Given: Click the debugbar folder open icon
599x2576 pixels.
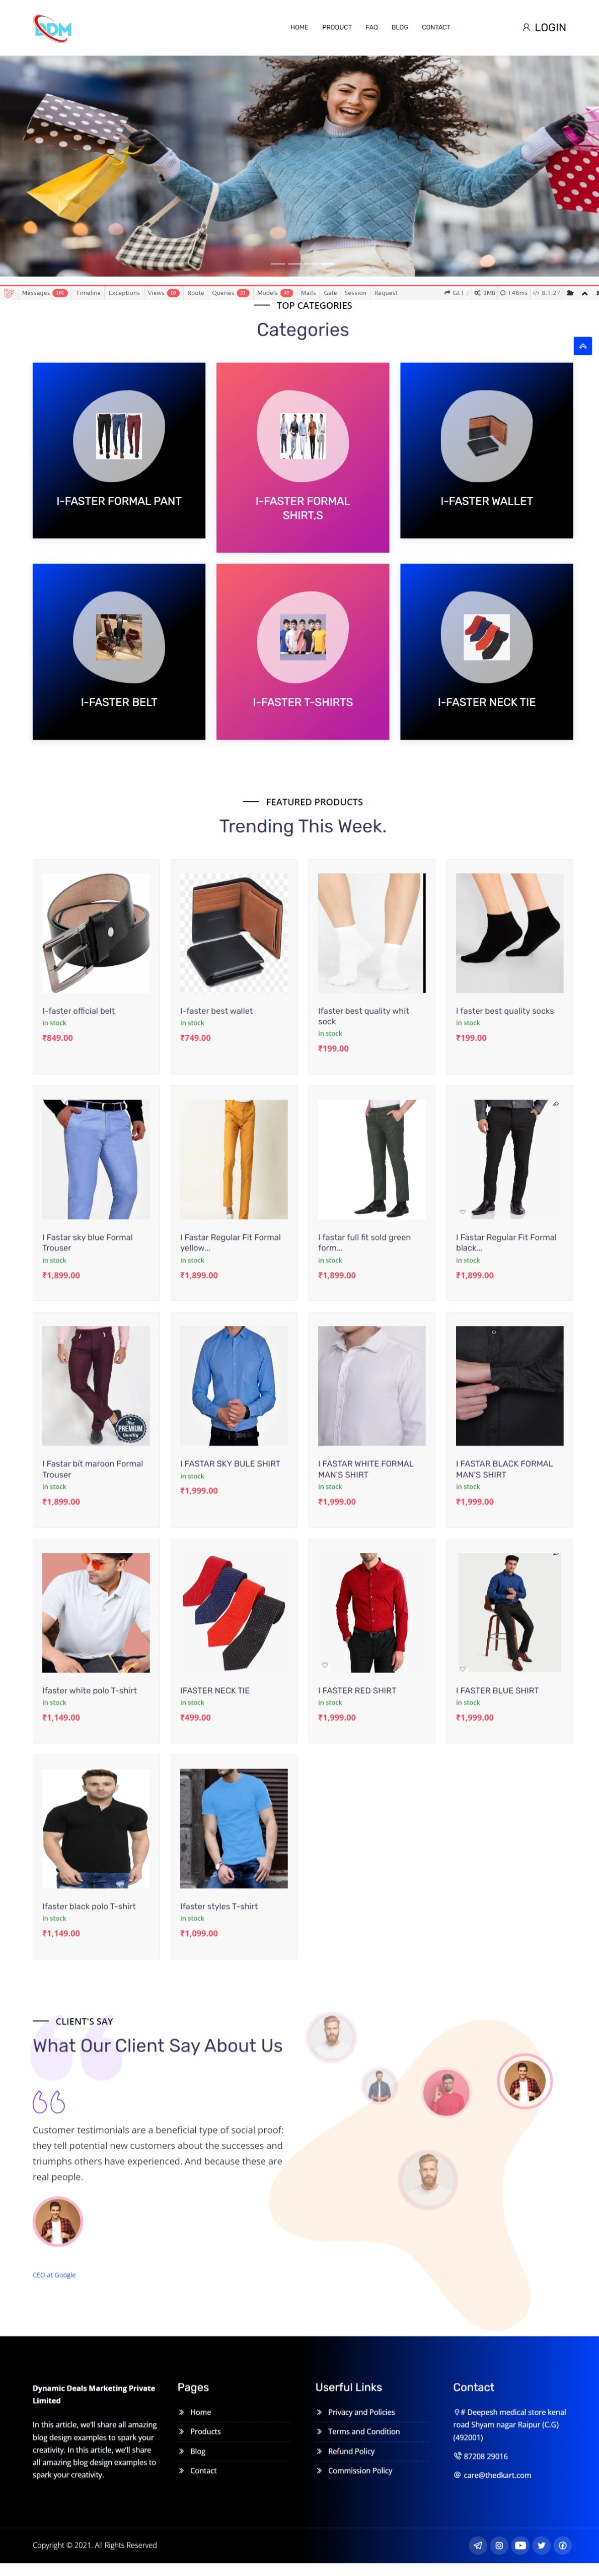Looking at the screenshot, I should [x=570, y=293].
